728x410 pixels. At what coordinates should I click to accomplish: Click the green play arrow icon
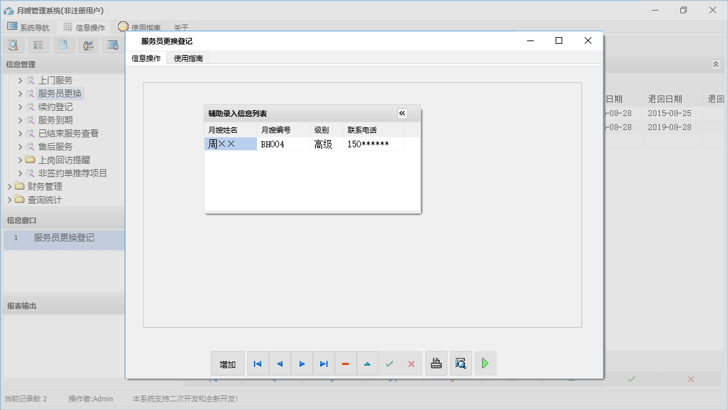(485, 364)
